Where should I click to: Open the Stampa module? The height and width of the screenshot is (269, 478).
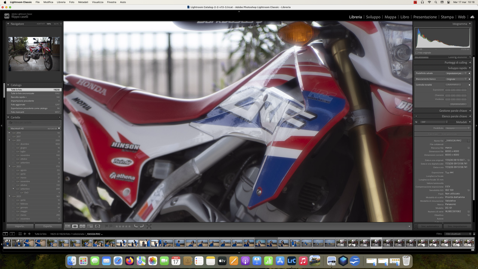pyautogui.click(x=447, y=17)
